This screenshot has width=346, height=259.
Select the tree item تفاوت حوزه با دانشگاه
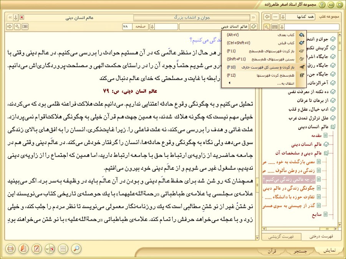pos(290,197)
